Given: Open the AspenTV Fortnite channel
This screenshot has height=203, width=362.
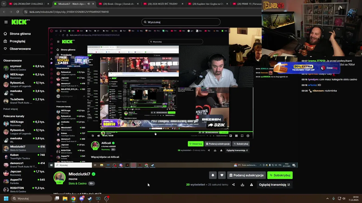Looking at the screenshot, I should click(x=24, y=181).
